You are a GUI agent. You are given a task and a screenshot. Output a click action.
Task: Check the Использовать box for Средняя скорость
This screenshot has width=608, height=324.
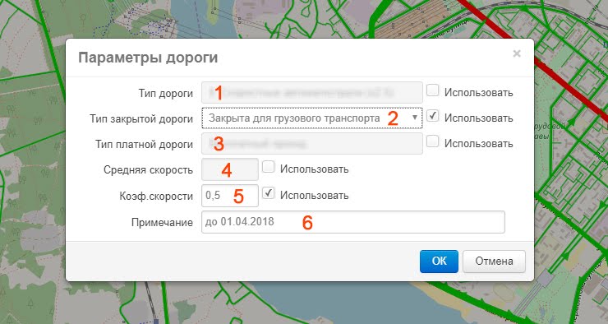click(x=269, y=167)
